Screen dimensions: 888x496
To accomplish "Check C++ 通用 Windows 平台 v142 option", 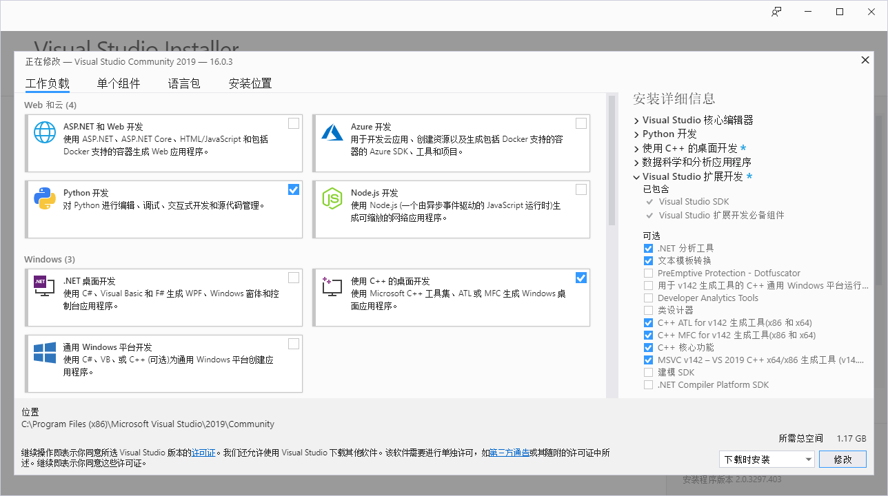I will click(x=648, y=285).
